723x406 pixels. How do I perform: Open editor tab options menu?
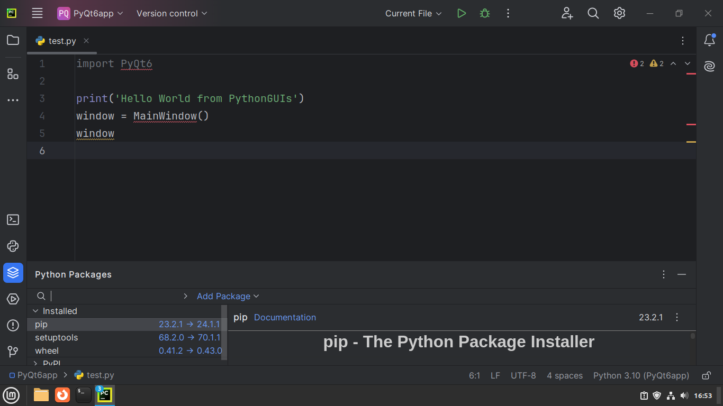tap(683, 41)
